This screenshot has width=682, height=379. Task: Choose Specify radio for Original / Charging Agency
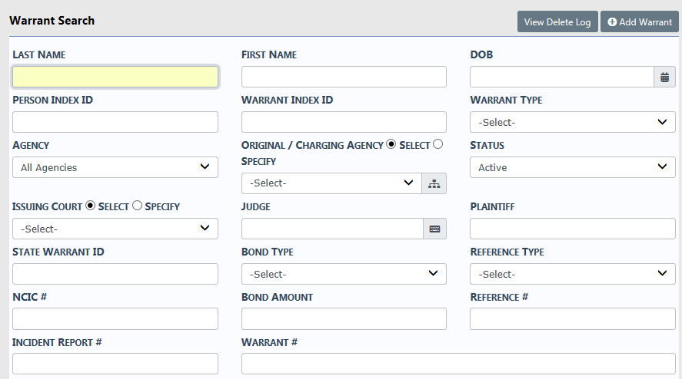pos(438,144)
